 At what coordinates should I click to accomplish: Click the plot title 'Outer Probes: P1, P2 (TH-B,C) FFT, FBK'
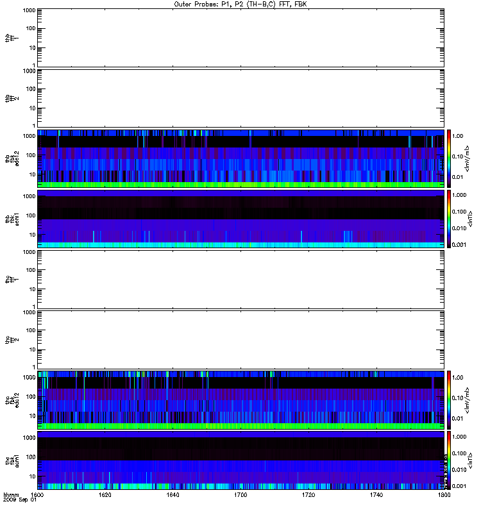[240, 4]
